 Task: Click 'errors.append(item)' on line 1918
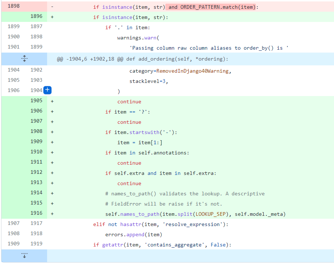[134, 234]
